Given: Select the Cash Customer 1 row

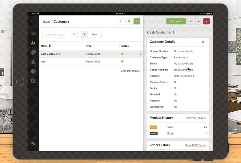Looking at the screenshot, I should 91,54.
